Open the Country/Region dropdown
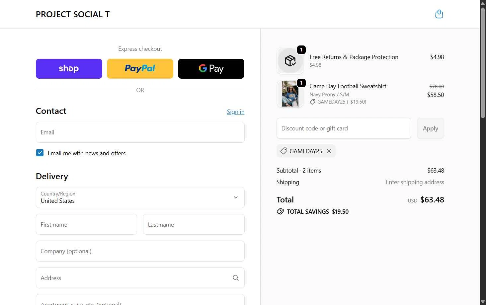Screen dimensions: 486x305 click(140, 197)
